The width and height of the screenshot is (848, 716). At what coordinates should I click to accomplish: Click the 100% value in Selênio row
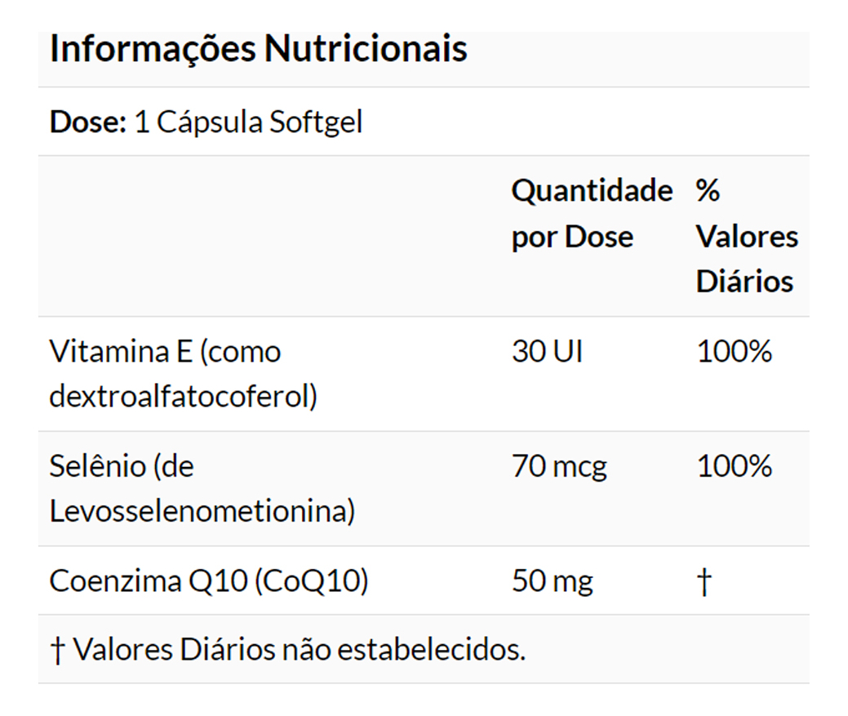(734, 466)
